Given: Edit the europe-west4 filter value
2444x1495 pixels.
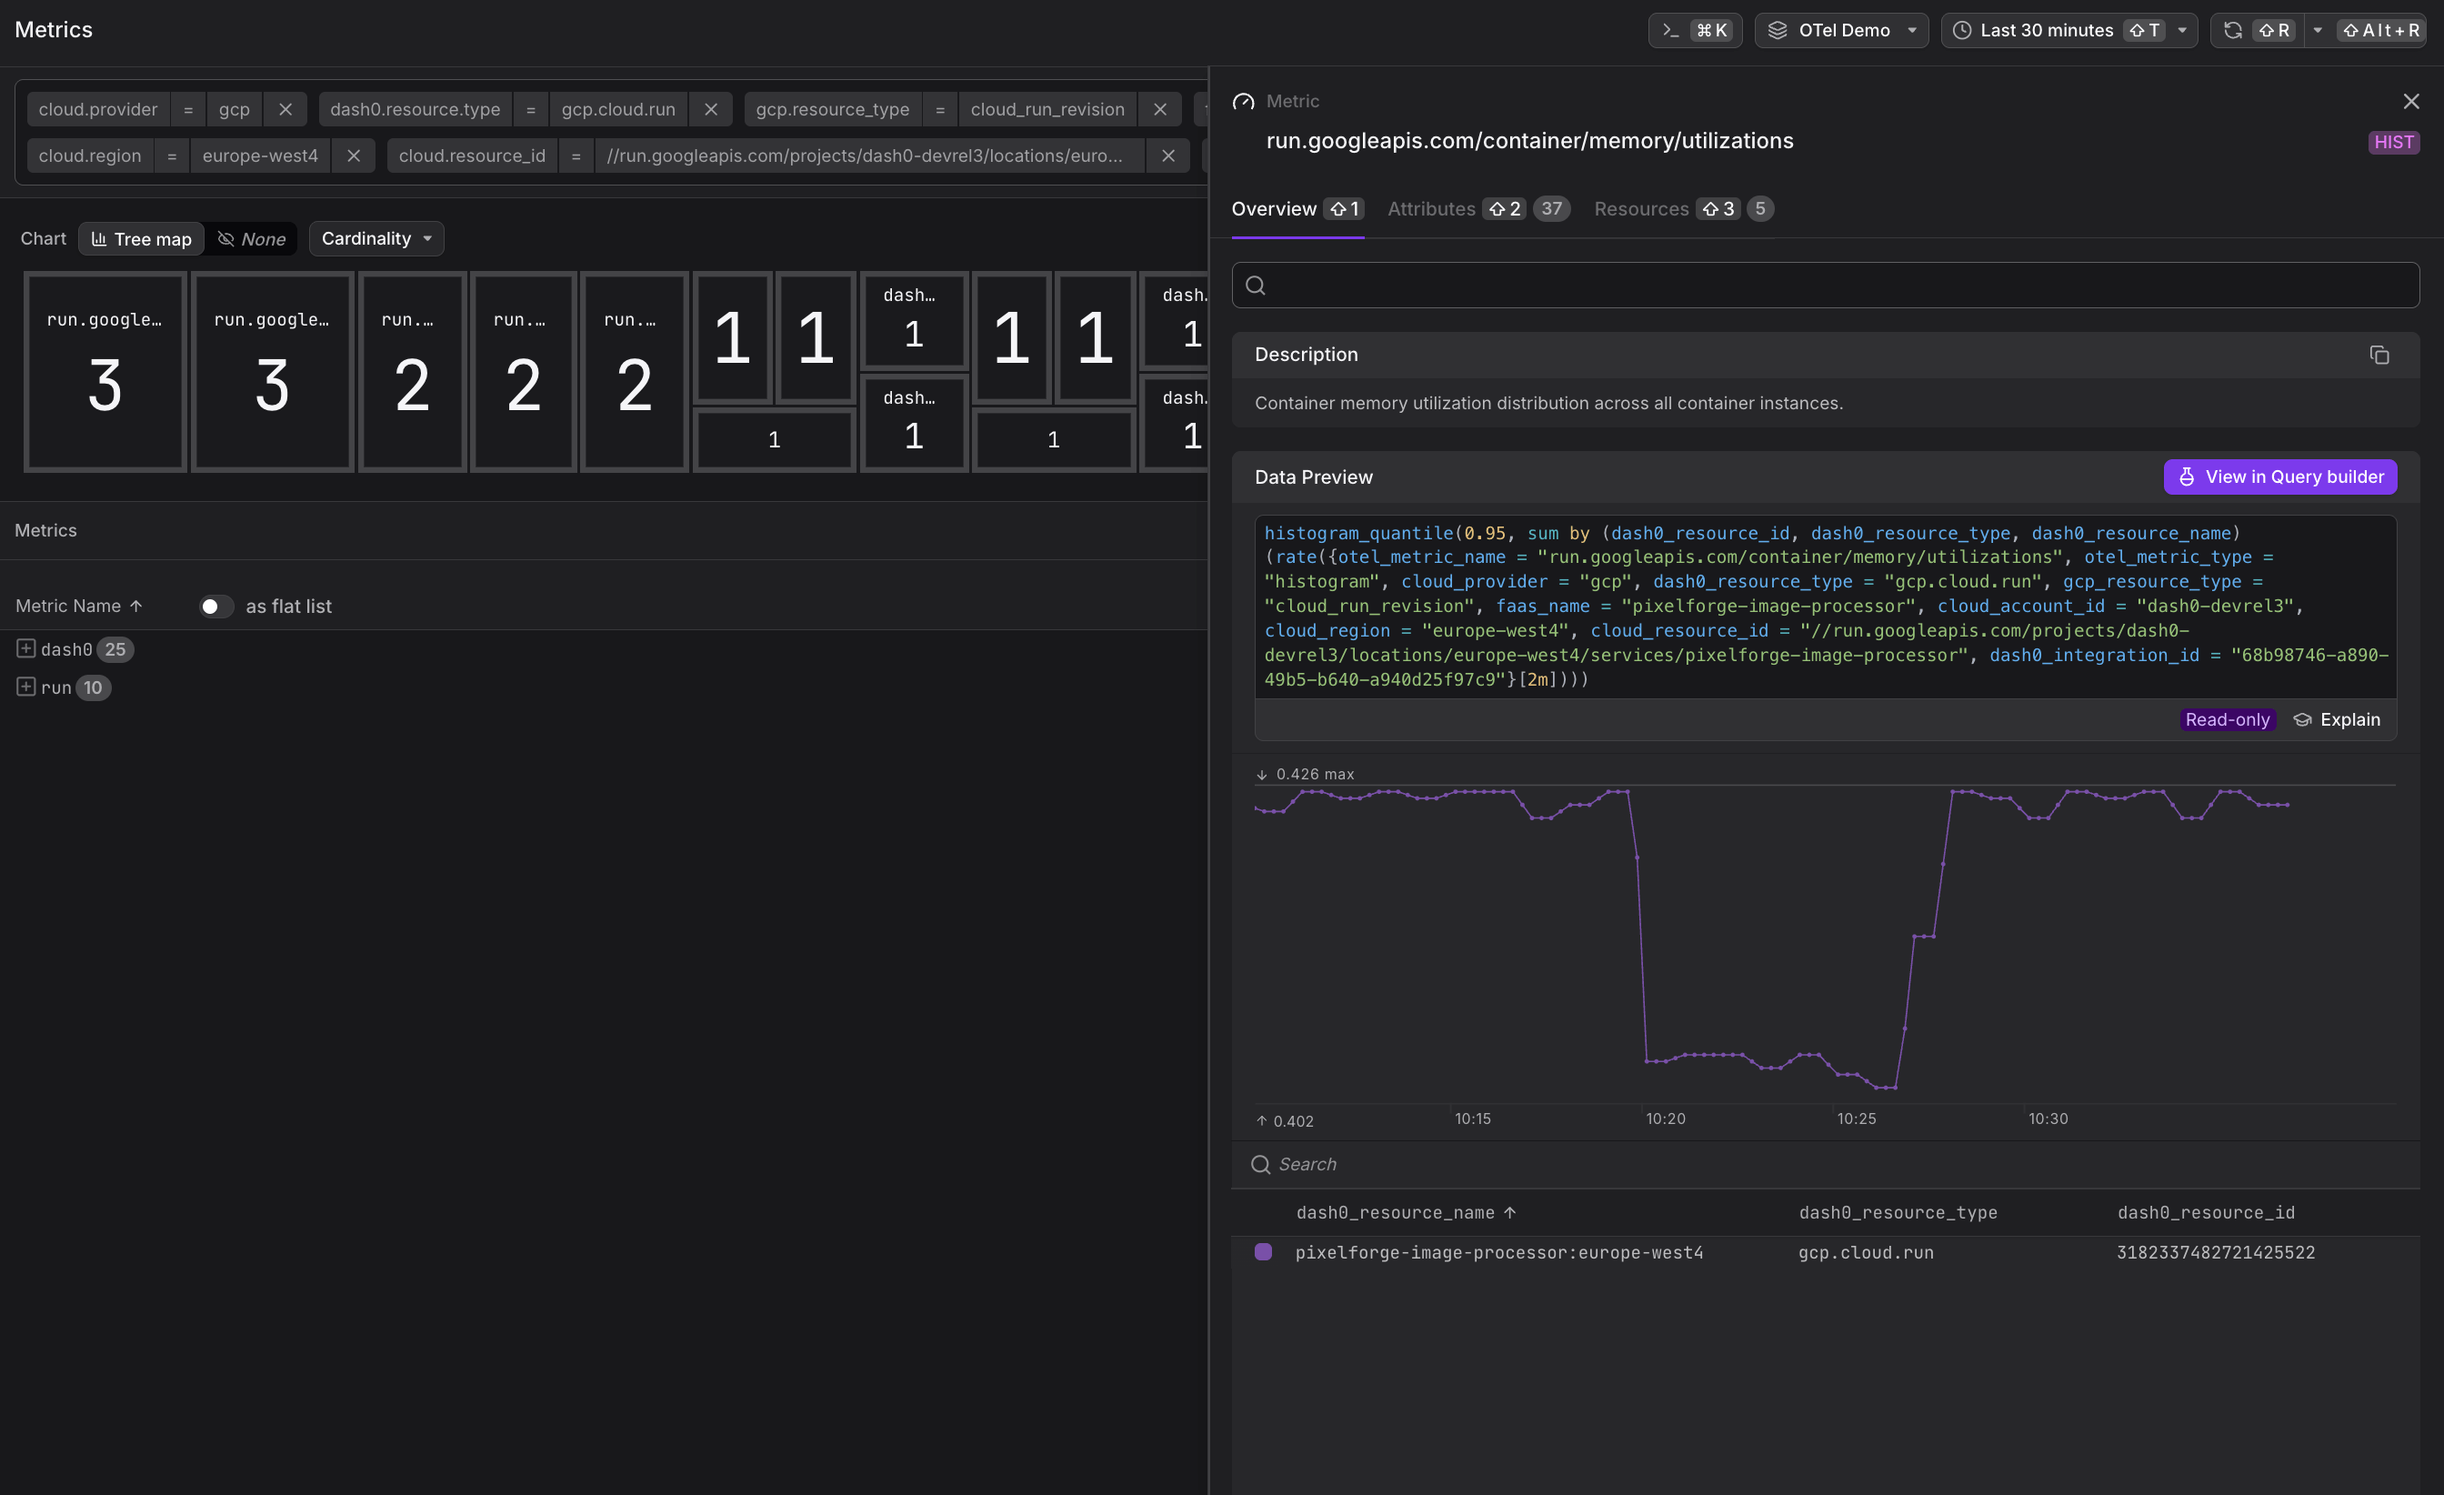Looking at the screenshot, I should 260,156.
